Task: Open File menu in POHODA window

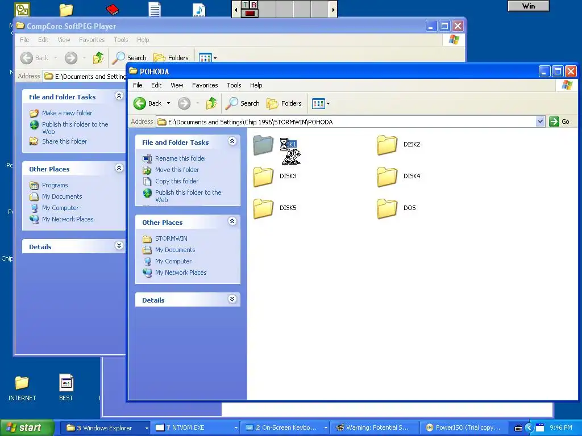Action: pyautogui.click(x=138, y=85)
